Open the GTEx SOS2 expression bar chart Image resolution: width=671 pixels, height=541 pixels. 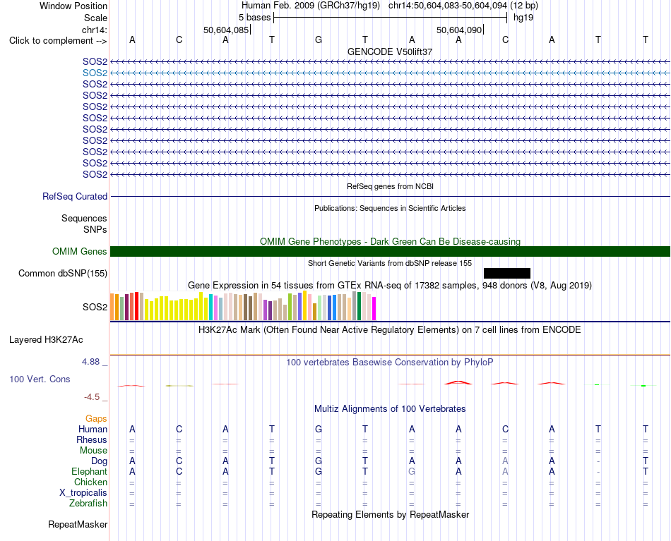click(243, 305)
